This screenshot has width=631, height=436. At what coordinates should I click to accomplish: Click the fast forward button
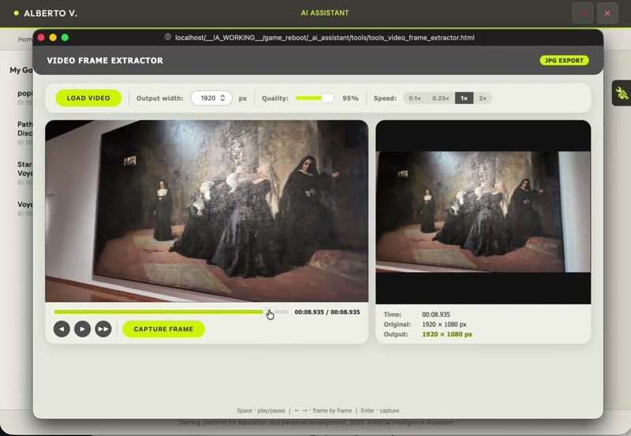[x=103, y=329]
